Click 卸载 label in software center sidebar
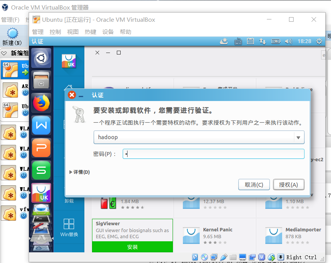Image resolution: width=331 pixels, height=263 pixels. pyautogui.click(x=69, y=201)
